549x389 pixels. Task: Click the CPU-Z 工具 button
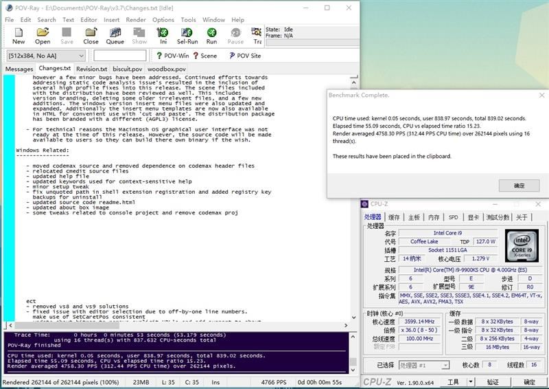454,381
